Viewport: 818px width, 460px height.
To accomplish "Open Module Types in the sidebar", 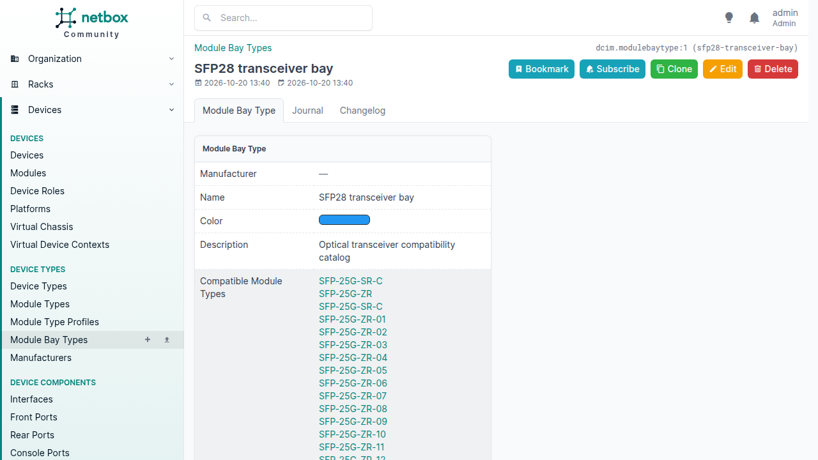I will pos(40,304).
